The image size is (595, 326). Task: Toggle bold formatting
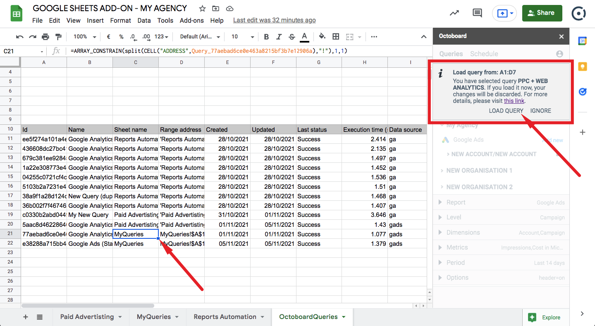point(266,37)
